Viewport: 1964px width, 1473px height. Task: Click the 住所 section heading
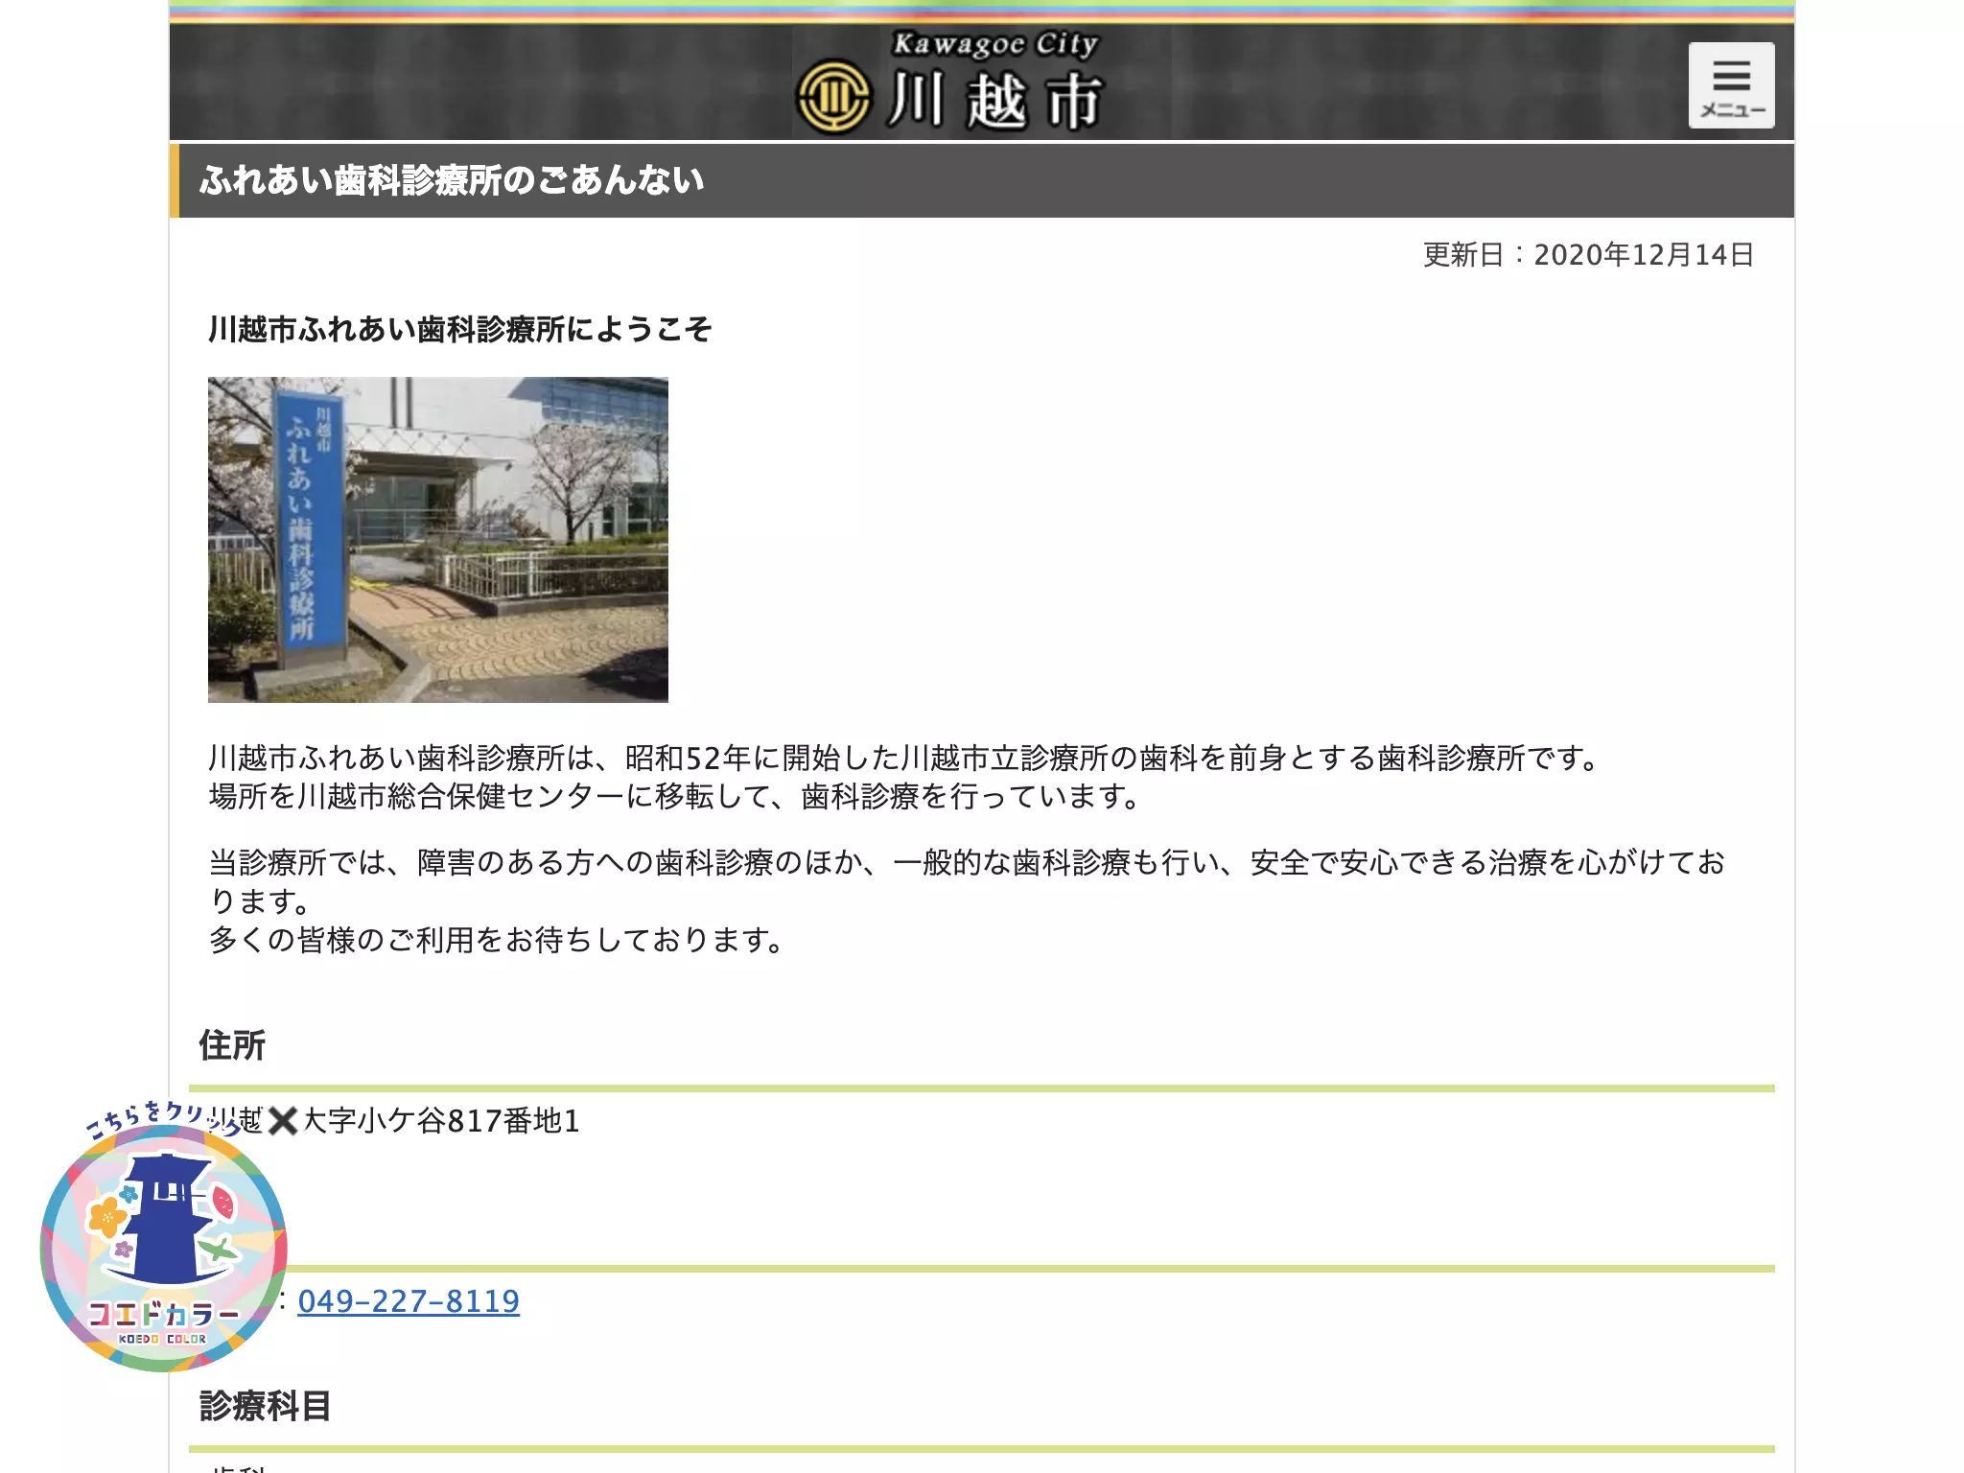click(x=232, y=1045)
